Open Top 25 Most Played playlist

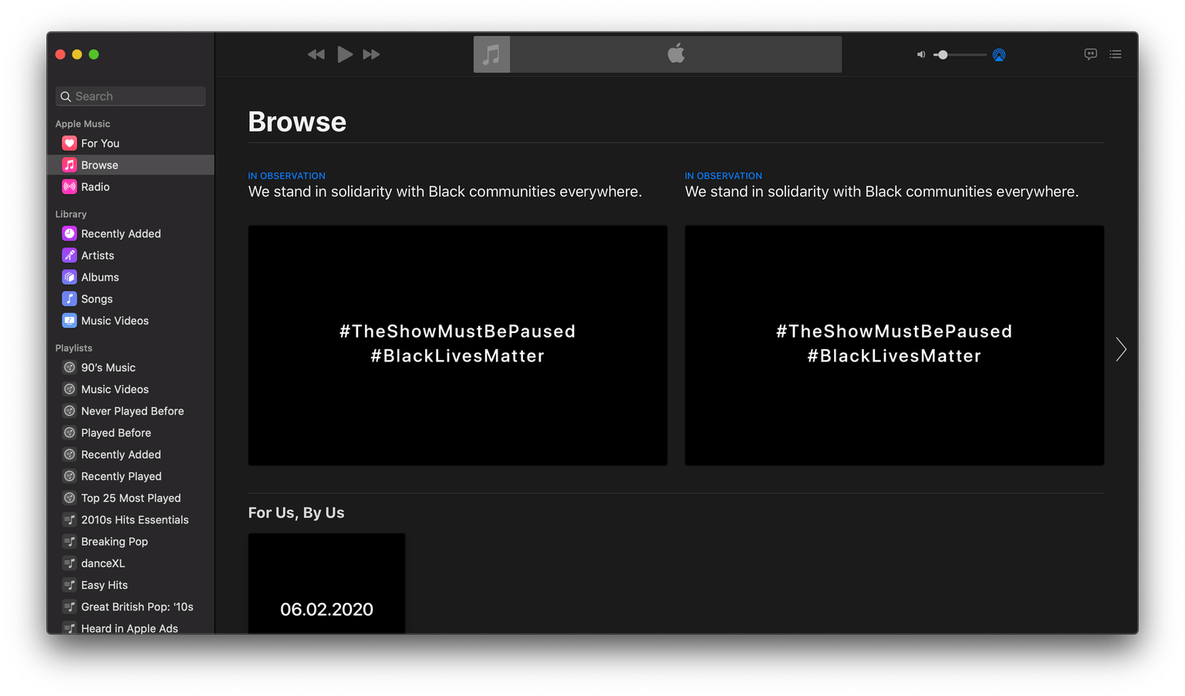tap(130, 498)
